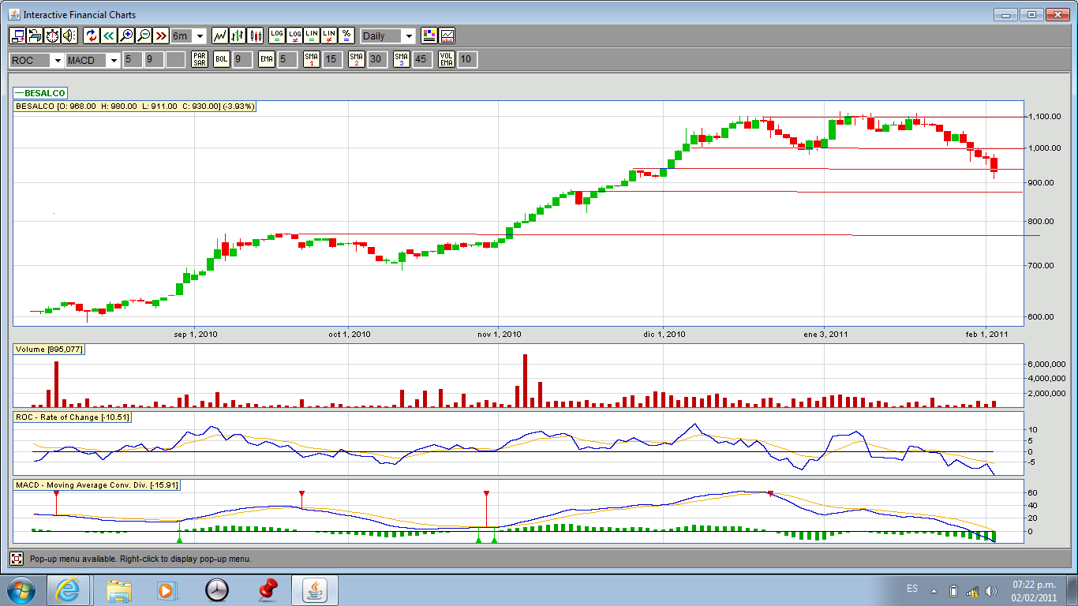
Task: Open the Daily interval dropdown
Action: point(408,36)
